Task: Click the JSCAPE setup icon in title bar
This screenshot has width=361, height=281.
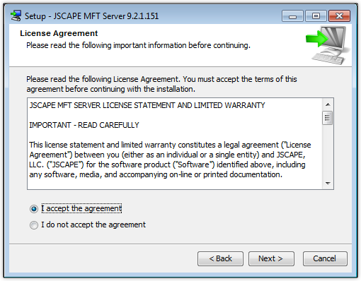Action: (x=16, y=16)
